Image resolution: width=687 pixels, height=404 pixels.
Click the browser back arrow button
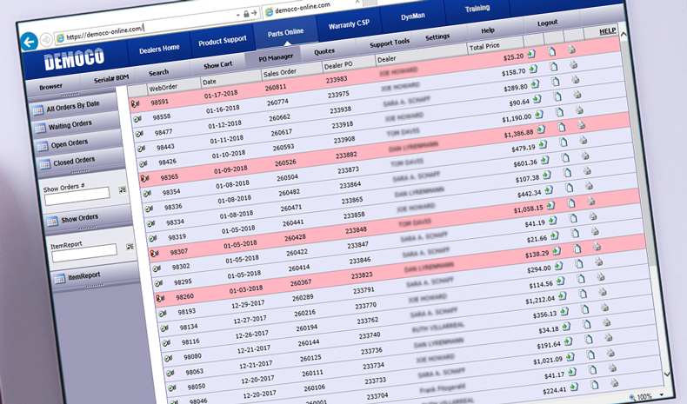point(30,40)
